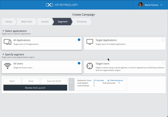Go to the Setup step

click(9, 22)
